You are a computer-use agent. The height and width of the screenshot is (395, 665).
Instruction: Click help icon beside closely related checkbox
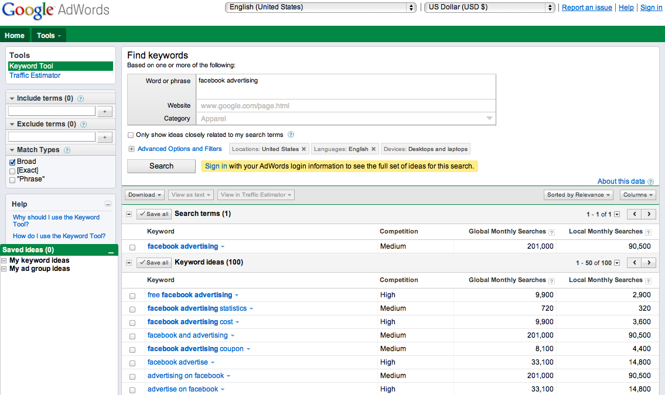pos(291,135)
